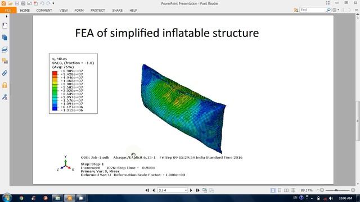Open the zoom percentage dropdown
The width and height of the screenshot is (360, 202).
point(318,190)
